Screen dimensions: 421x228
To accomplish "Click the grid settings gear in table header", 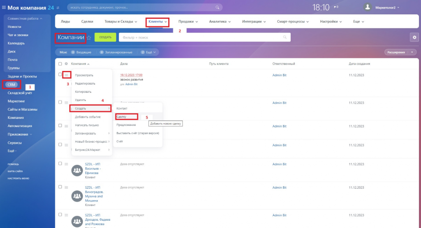I will click(66, 64).
